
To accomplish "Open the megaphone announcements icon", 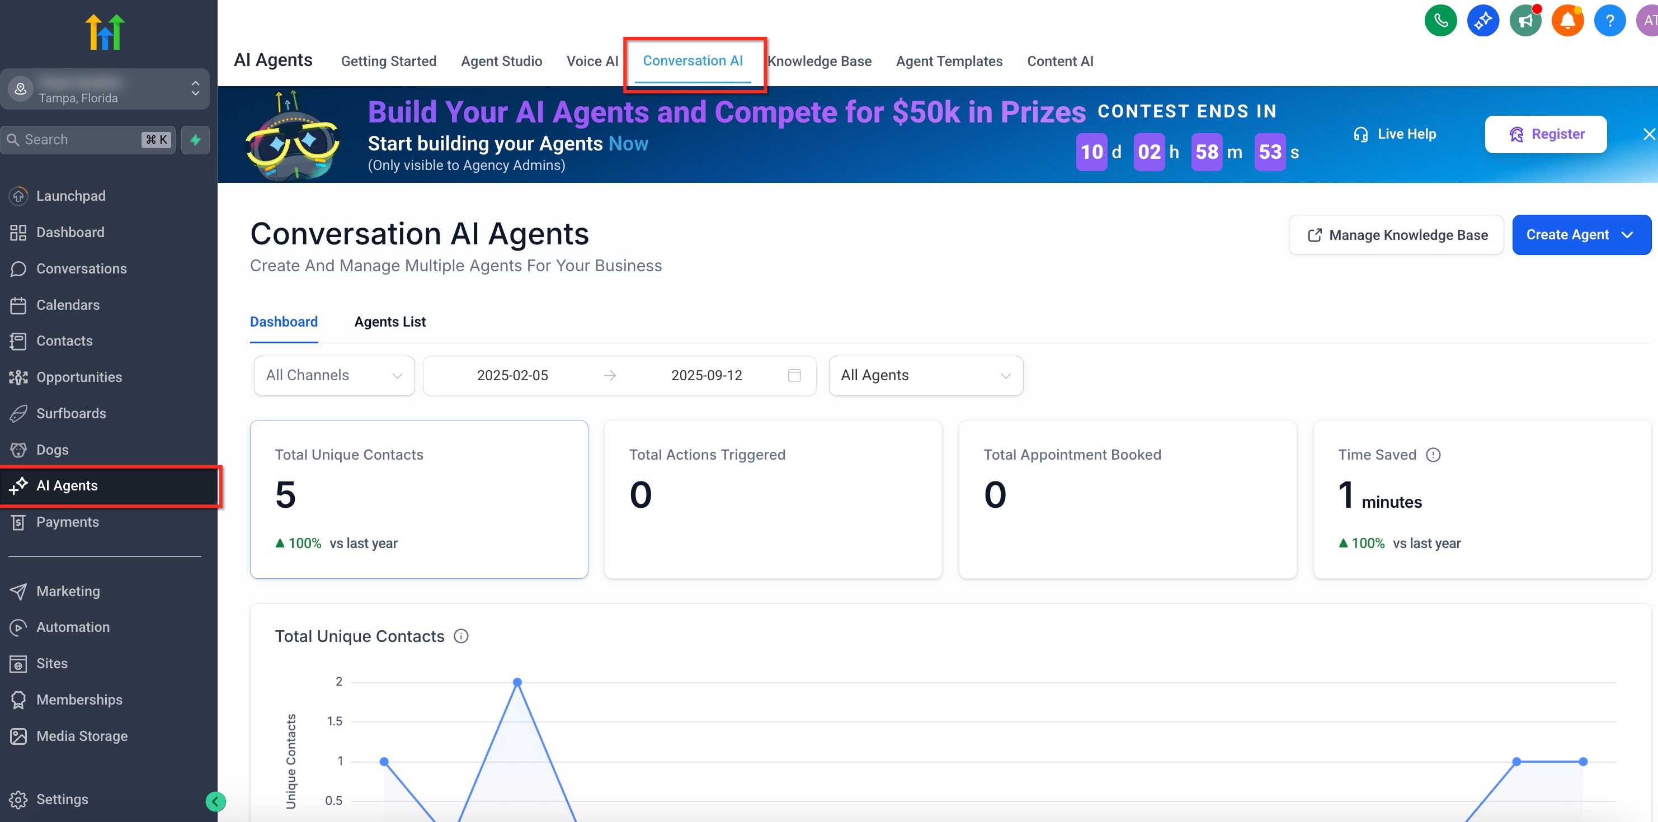I will click(x=1525, y=21).
